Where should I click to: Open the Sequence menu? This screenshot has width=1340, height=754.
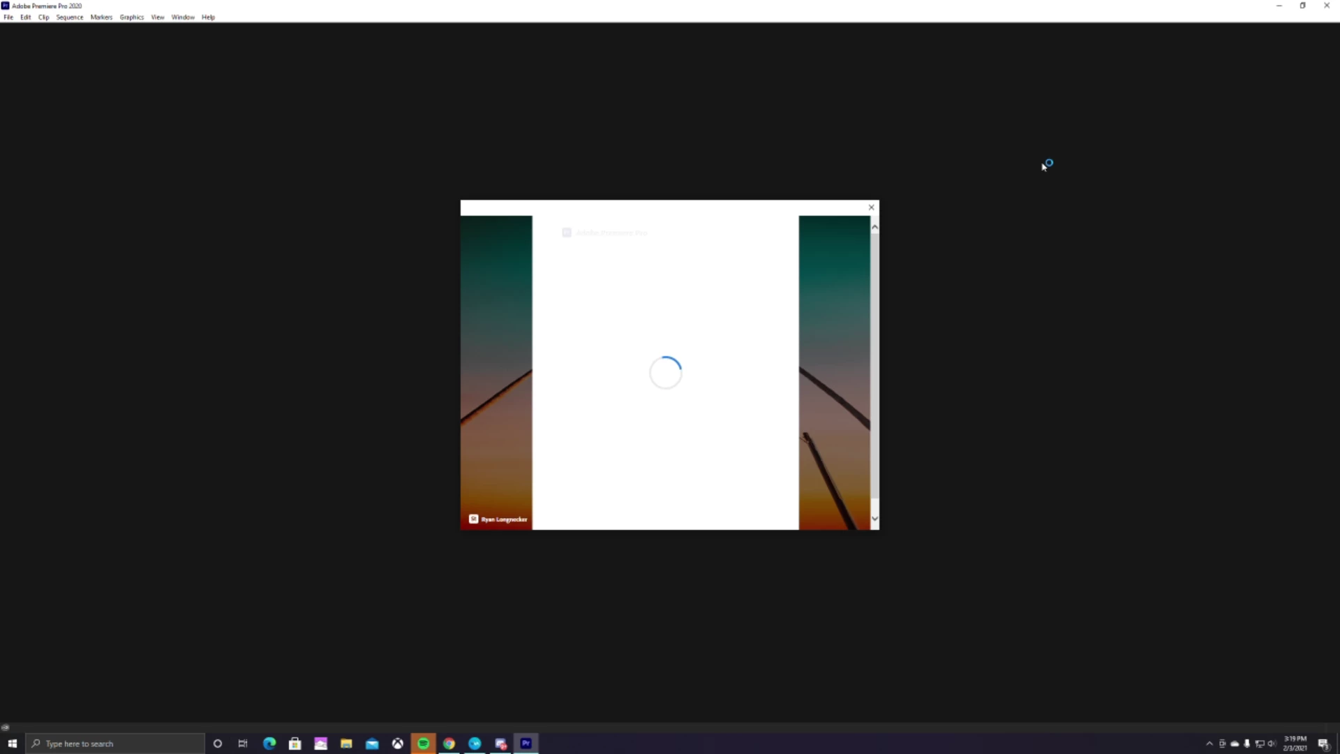[x=69, y=17]
